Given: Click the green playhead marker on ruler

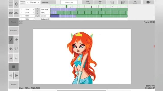Looking at the screenshot, I should [66, 6].
